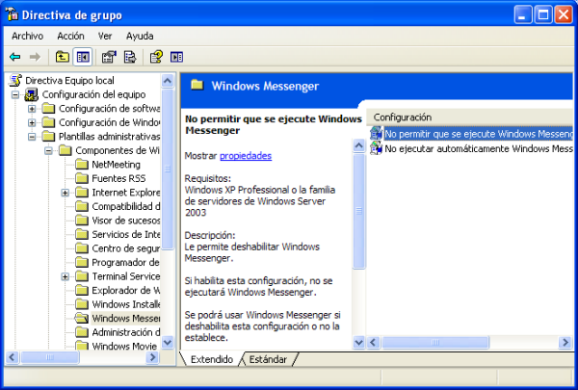Collapse the Configuración del equipo node
Image resolution: width=578 pixels, height=390 pixels.
pyautogui.click(x=16, y=94)
